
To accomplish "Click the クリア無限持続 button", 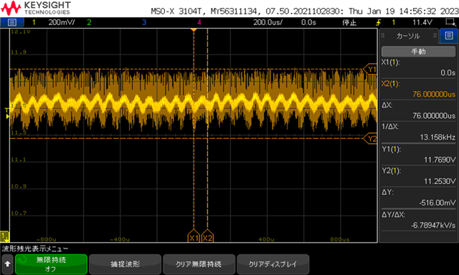I will tap(199, 264).
